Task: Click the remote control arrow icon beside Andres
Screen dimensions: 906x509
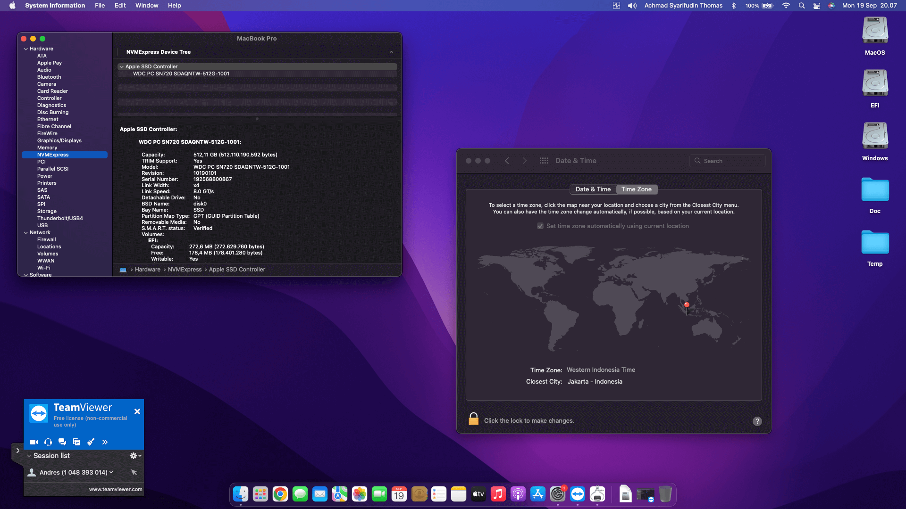Action: pyautogui.click(x=134, y=472)
